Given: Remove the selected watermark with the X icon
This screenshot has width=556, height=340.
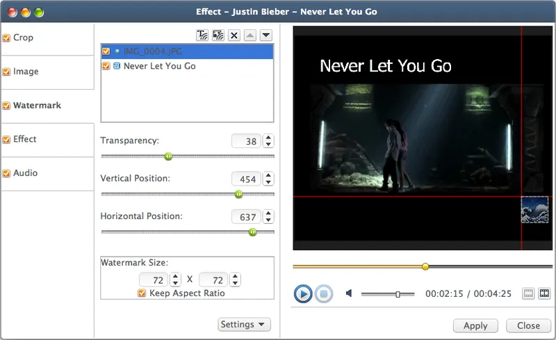Looking at the screenshot, I should pyautogui.click(x=234, y=35).
